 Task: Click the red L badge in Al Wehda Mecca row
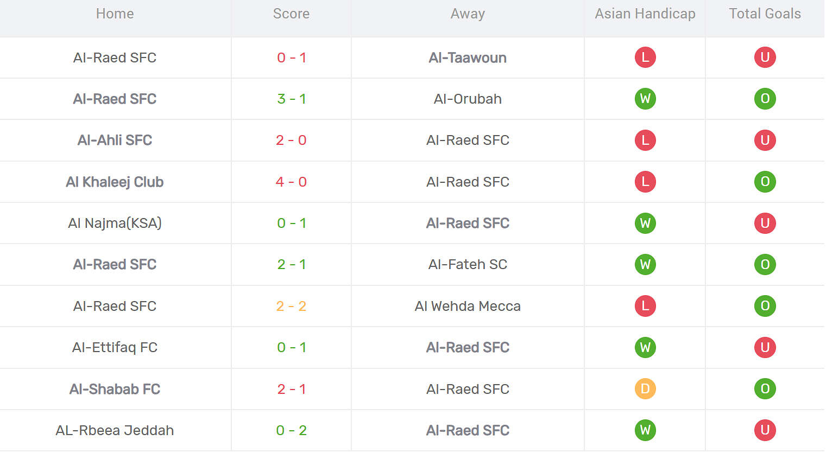(645, 306)
